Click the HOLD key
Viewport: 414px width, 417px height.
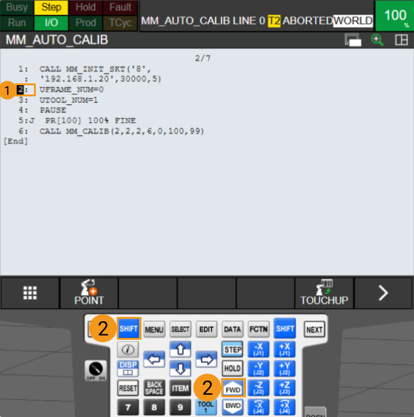pyautogui.click(x=232, y=368)
